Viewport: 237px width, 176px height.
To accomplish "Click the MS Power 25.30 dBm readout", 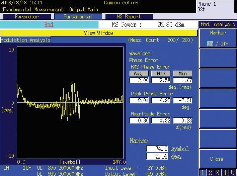I will click(x=148, y=25).
